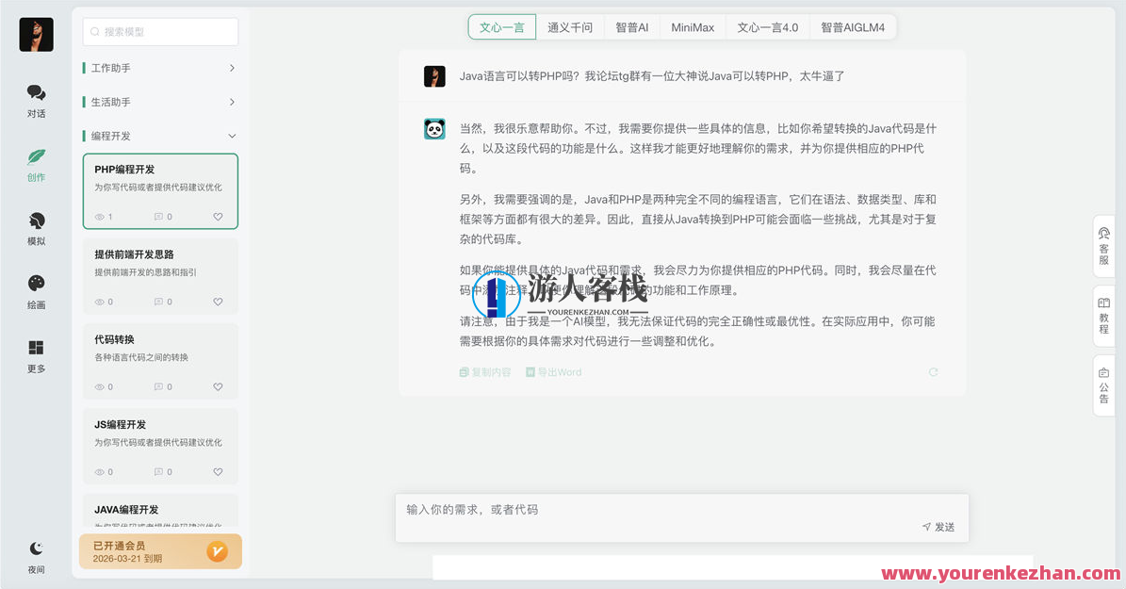Collapse the 编程开发 category
The image size is (1126, 589).
[x=160, y=135]
